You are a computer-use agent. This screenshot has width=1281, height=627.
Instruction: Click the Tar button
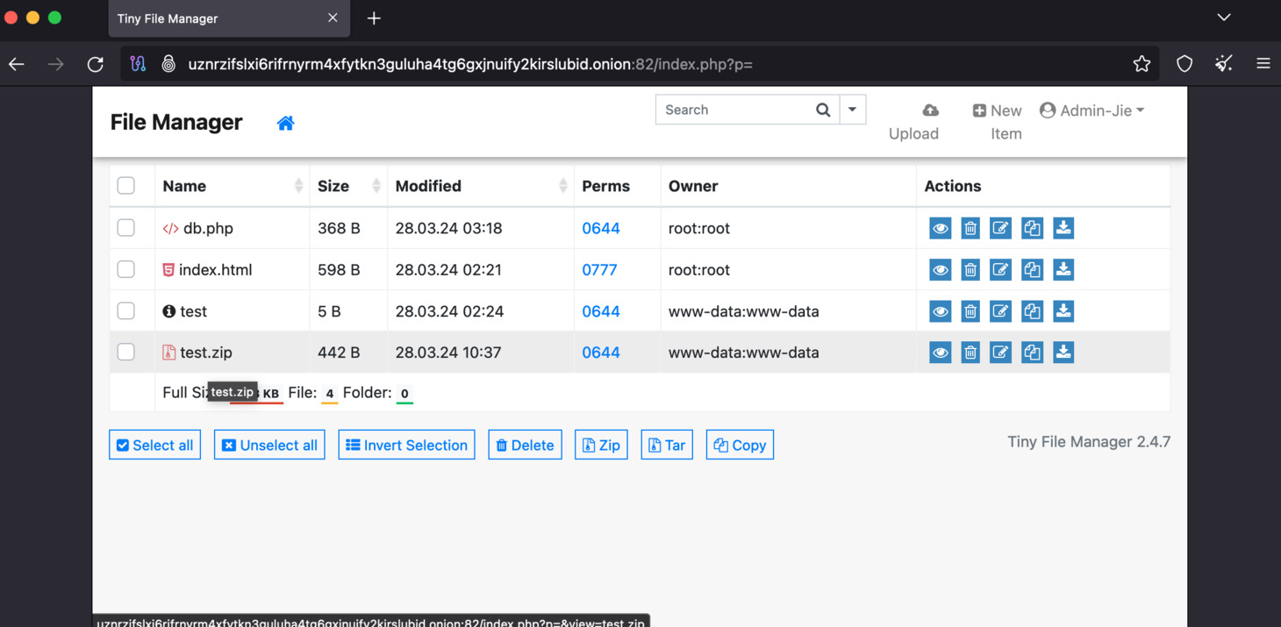click(667, 445)
